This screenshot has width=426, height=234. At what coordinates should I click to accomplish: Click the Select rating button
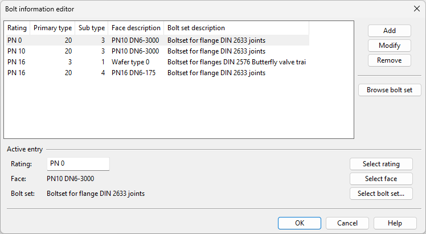coord(381,164)
